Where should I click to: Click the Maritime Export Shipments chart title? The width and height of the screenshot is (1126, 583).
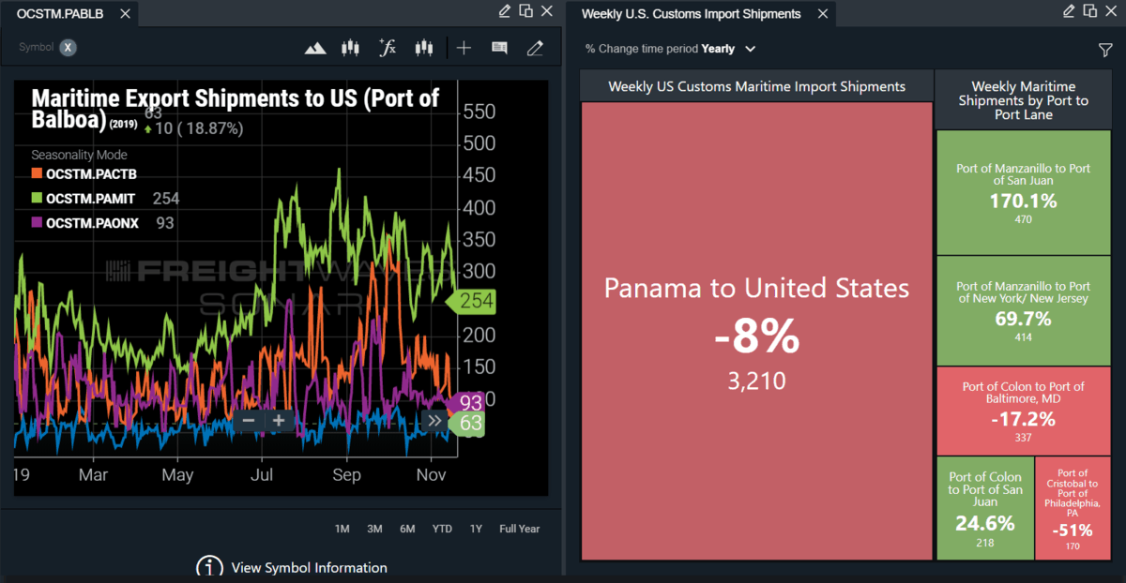pyautogui.click(x=236, y=109)
